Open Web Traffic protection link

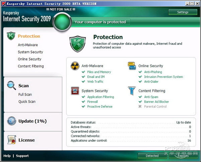[95, 82]
